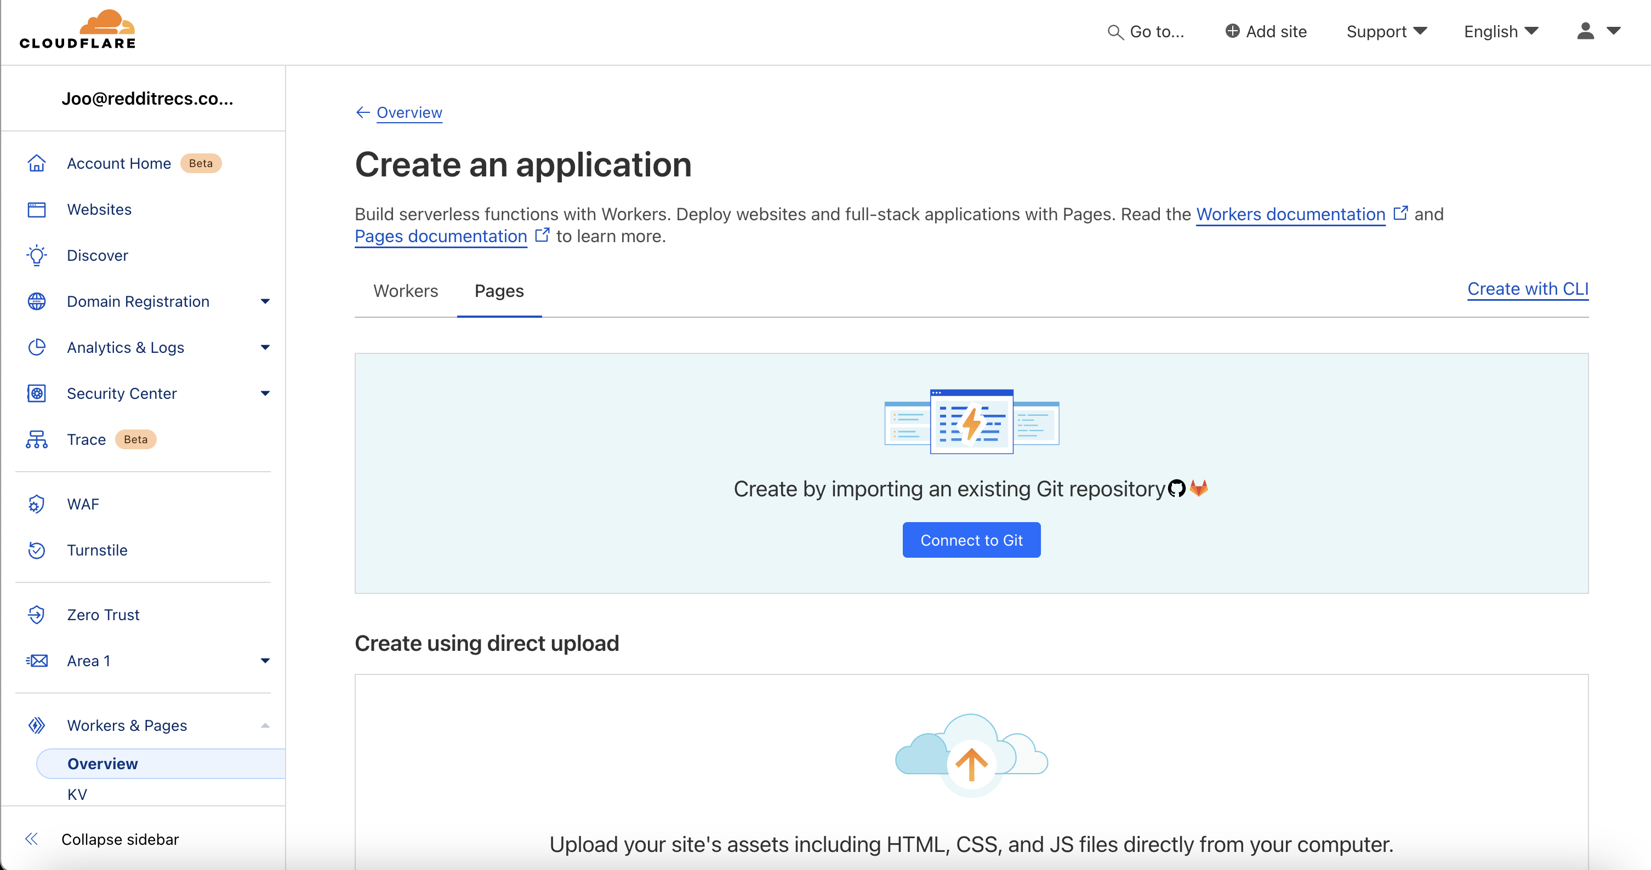
Task: Click the WAF shield icon
Action: pyautogui.click(x=37, y=504)
